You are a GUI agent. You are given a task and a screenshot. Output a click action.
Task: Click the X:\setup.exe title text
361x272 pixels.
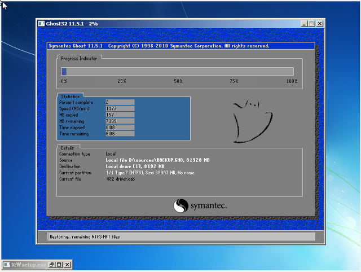[29, 265]
